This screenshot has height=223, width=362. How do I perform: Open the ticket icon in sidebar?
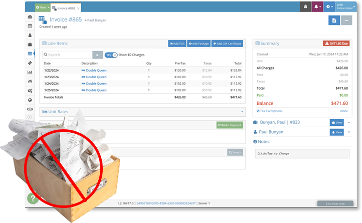pos(30,63)
